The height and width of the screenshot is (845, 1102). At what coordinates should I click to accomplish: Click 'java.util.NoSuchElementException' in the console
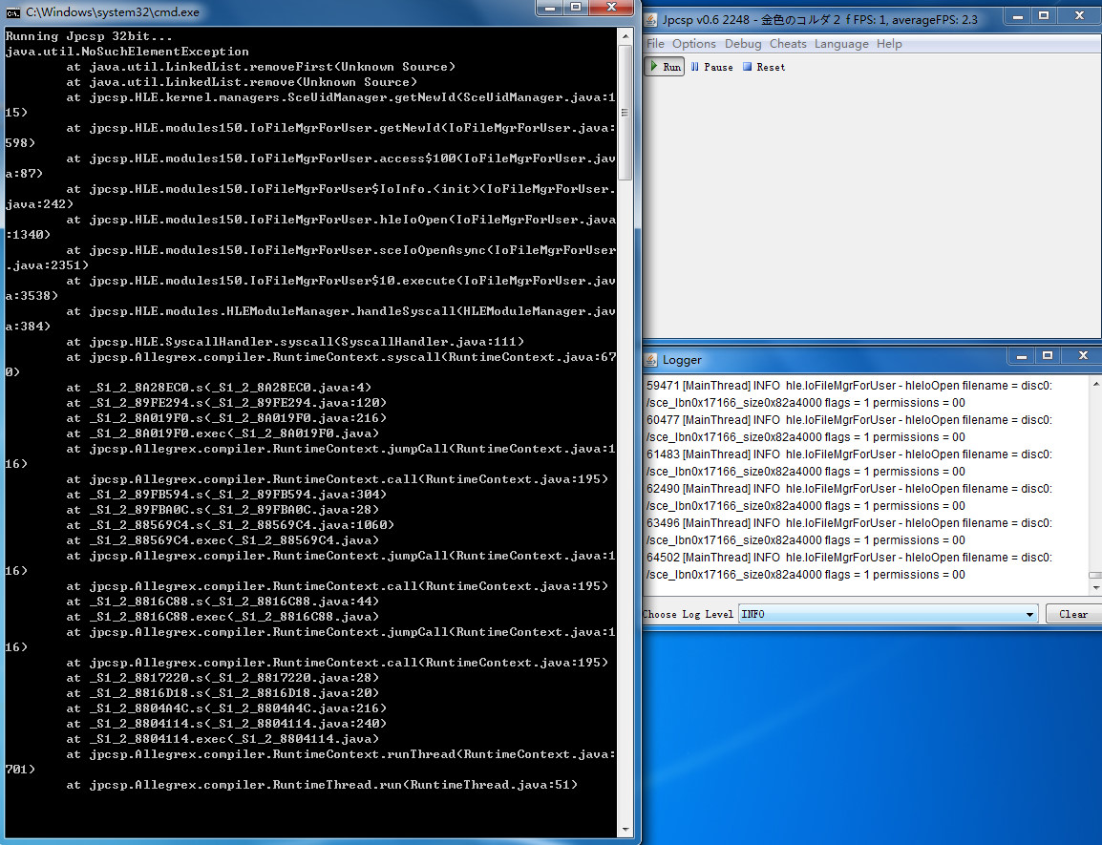[x=127, y=52]
